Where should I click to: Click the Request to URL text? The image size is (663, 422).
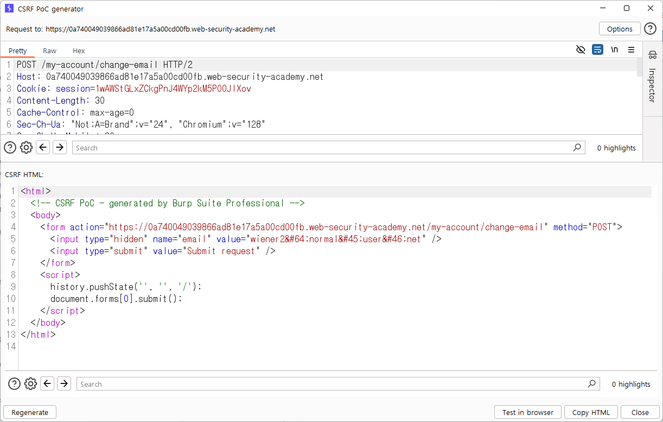click(141, 29)
